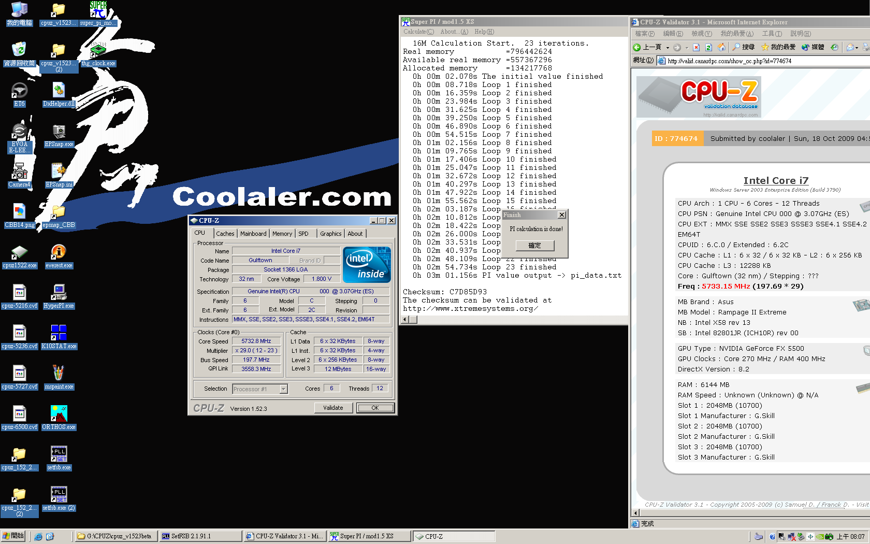
Task: Click the system tray clock
Action: tap(851, 537)
